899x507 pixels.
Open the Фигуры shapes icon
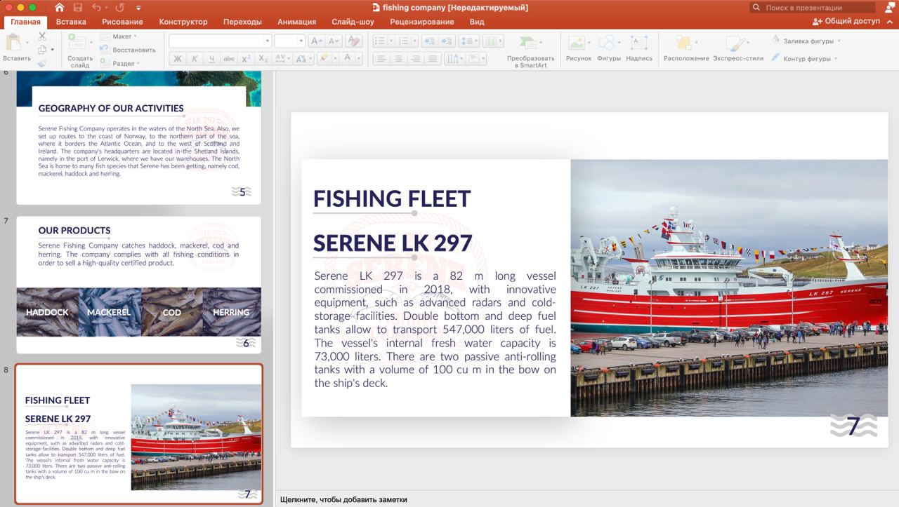coord(608,43)
